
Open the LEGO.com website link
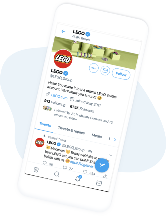(59, 96)
